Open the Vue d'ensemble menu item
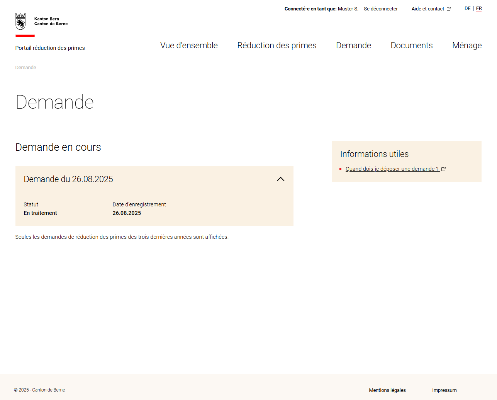The image size is (497, 400). (188, 45)
